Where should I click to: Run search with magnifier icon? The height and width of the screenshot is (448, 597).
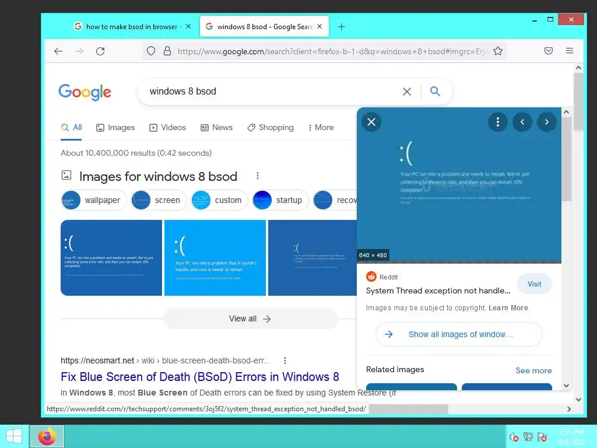click(x=435, y=91)
